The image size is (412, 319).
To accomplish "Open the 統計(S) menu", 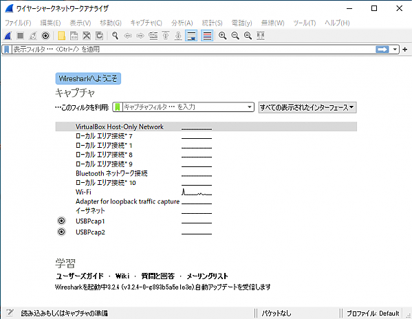I will click(213, 23).
